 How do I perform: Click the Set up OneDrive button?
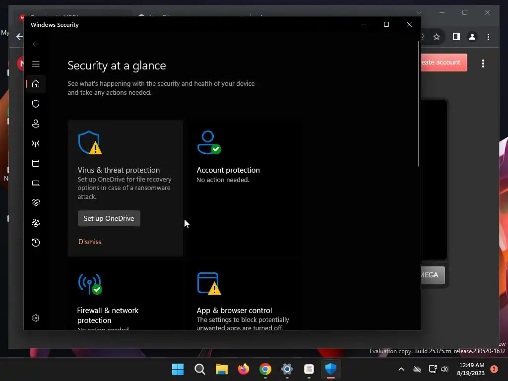pyautogui.click(x=109, y=218)
